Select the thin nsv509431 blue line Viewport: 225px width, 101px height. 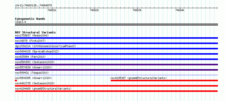[116, 75]
